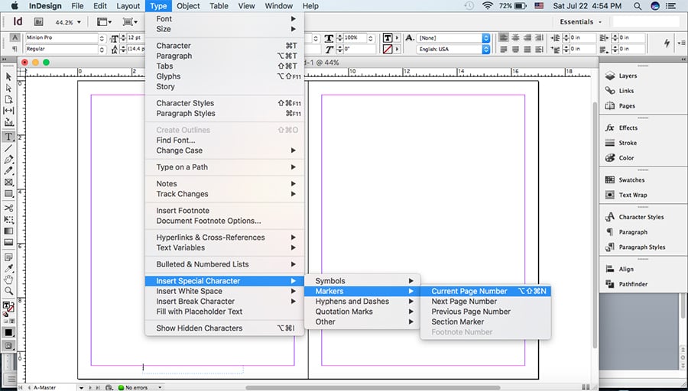Select the Type tool in the toolbox
The width and height of the screenshot is (688, 391).
8,137
